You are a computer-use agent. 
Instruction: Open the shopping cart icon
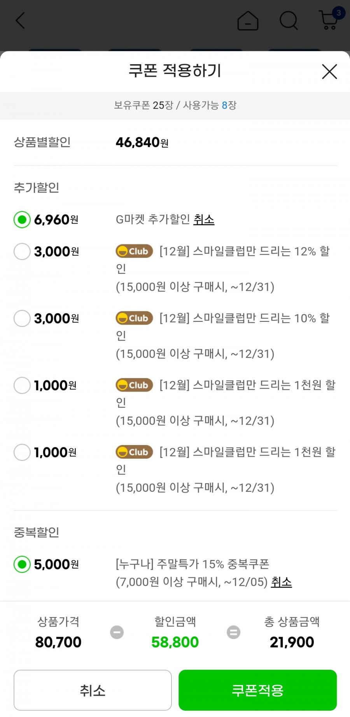click(x=328, y=20)
